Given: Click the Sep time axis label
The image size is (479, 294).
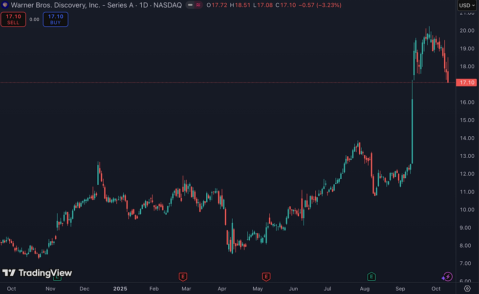Looking at the screenshot, I should (x=400, y=289).
